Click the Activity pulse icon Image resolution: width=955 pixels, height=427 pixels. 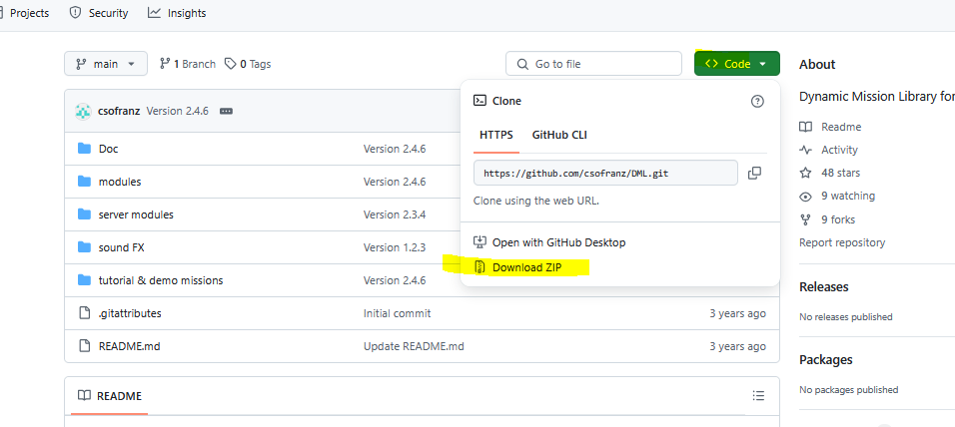pyautogui.click(x=806, y=150)
